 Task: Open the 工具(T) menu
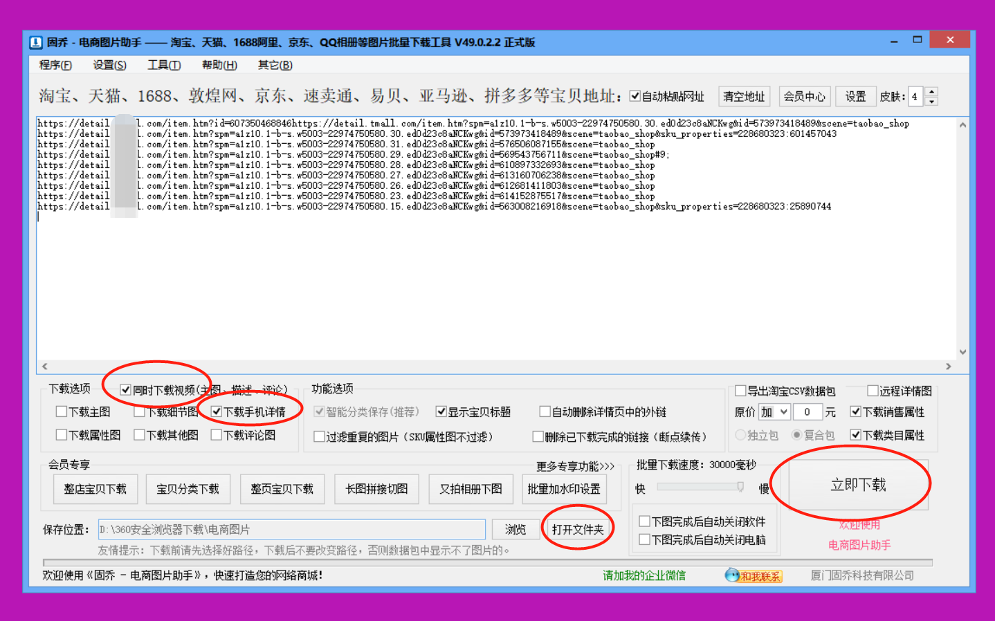click(164, 65)
